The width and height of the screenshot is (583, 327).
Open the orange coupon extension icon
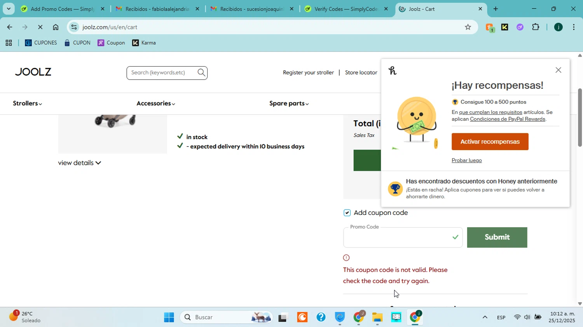coord(489,27)
